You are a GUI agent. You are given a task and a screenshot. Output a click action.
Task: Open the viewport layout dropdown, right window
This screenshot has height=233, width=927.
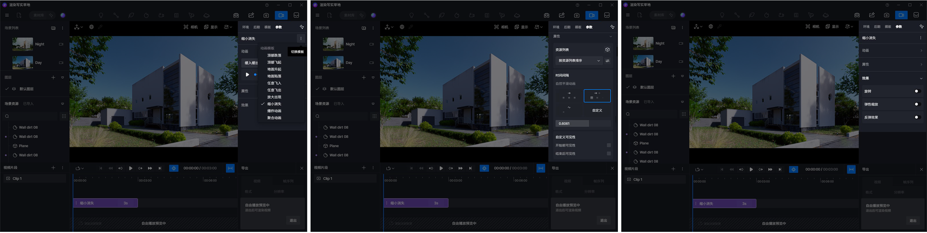coord(849,27)
